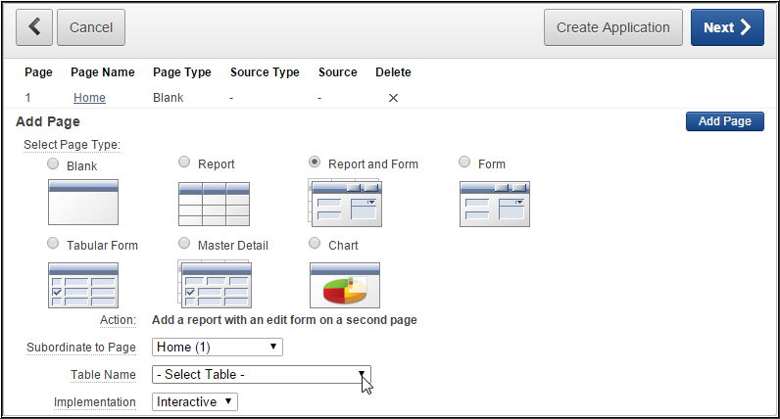This screenshot has width=780, height=419.
Task: Expand the Table Name select list
Action: pos(262,374)
